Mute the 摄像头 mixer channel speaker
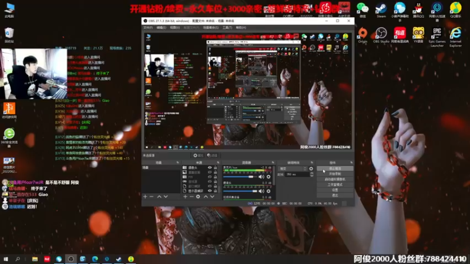Viewport: 470px width, 264px height. coord(261,191)
